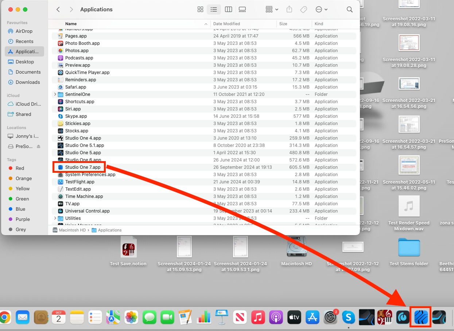Click the Share icon in the toolbar
Image resolution: width=454 pixels, height=331 pixels.
click(289, 9)
